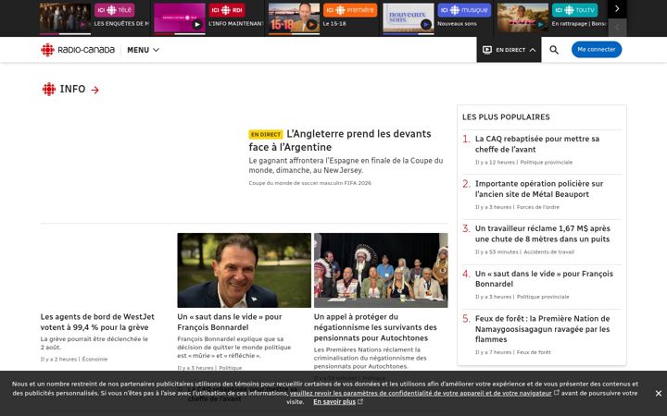Click the INFO section arrow
Screen dimensions: 667x416
(x=94, y=90)
